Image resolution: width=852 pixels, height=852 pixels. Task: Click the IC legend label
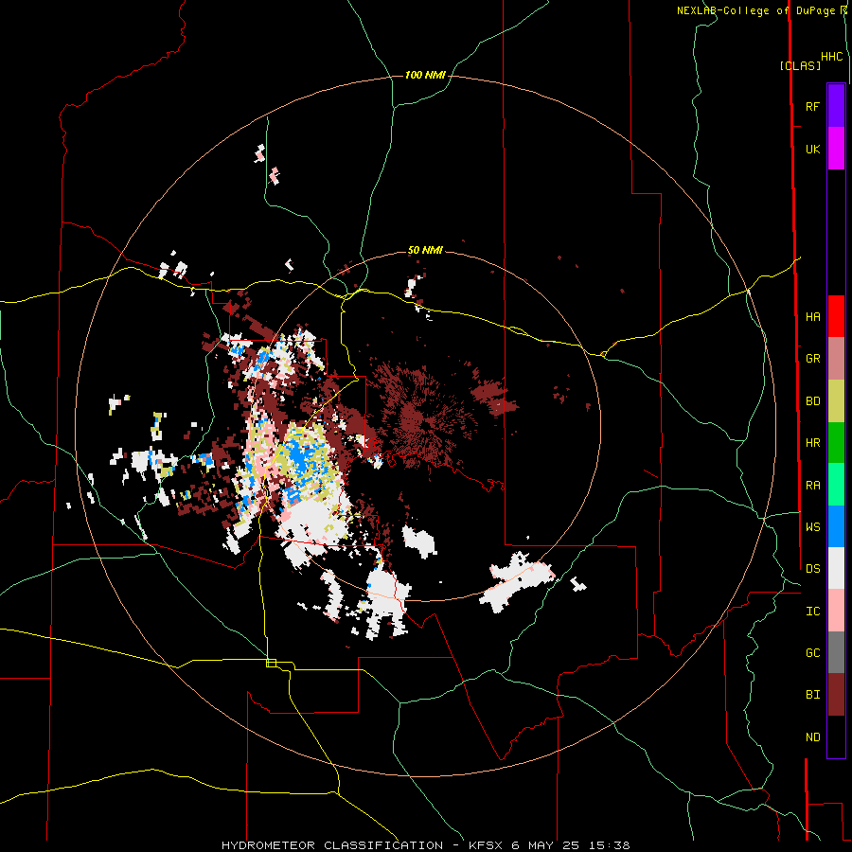812,612
